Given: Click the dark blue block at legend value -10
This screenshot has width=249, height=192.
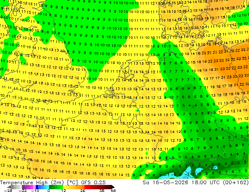Looking at the screenshot, I should click(x=37, y=187).
